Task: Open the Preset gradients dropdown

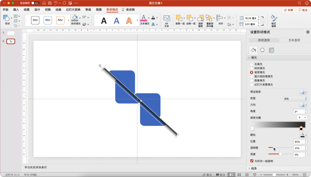Action: point(303,92)
